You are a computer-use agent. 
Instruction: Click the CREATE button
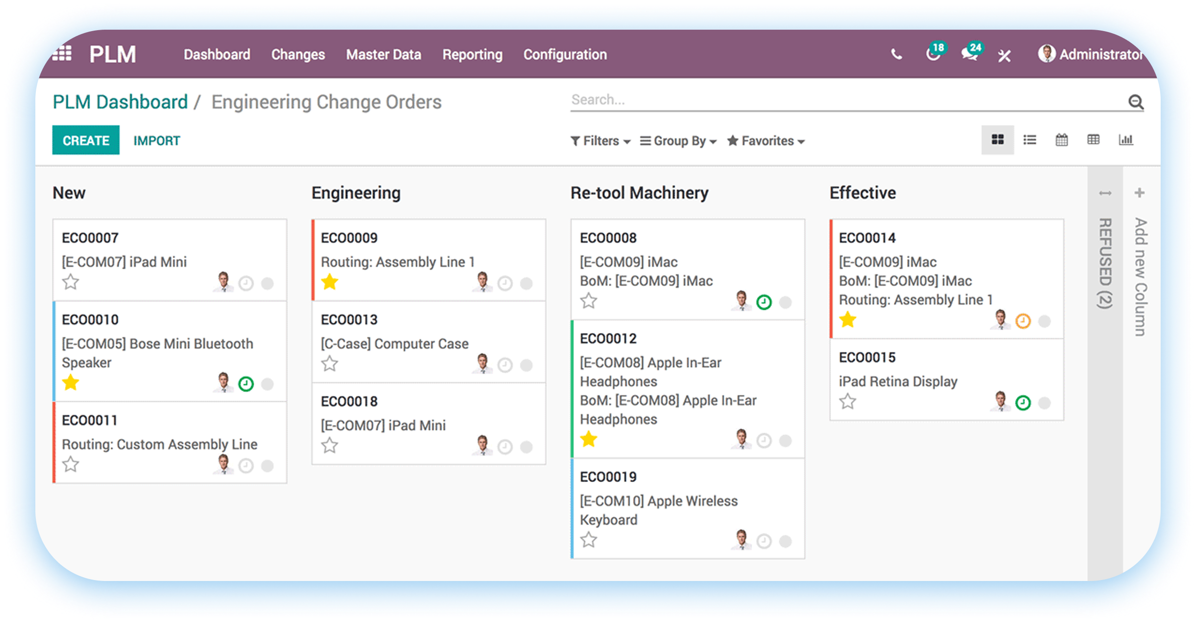tap(86, 140)
